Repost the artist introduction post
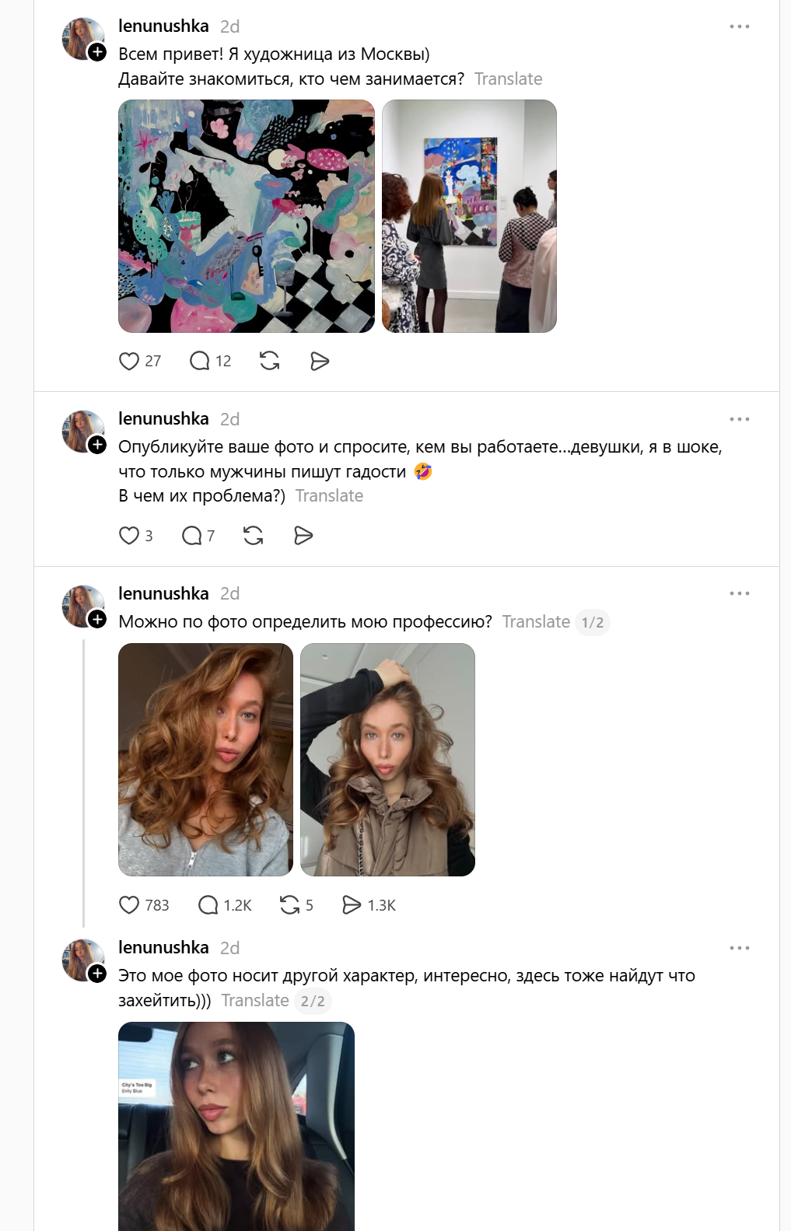791x1231 pixels. click(270, 361)
